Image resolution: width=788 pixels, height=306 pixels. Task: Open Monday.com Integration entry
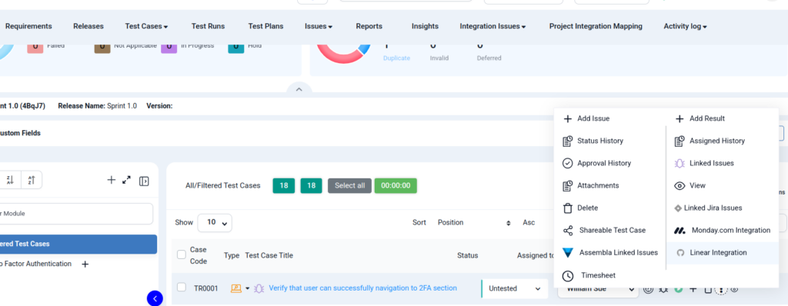722,230
